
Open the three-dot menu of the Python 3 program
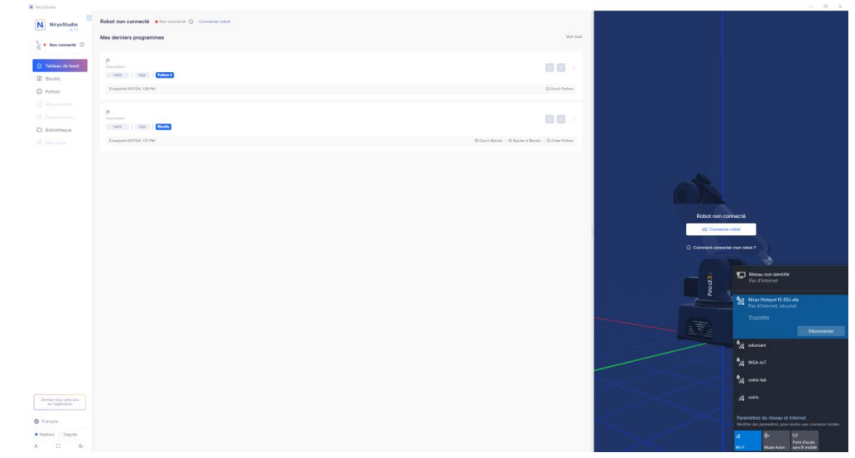574,68
